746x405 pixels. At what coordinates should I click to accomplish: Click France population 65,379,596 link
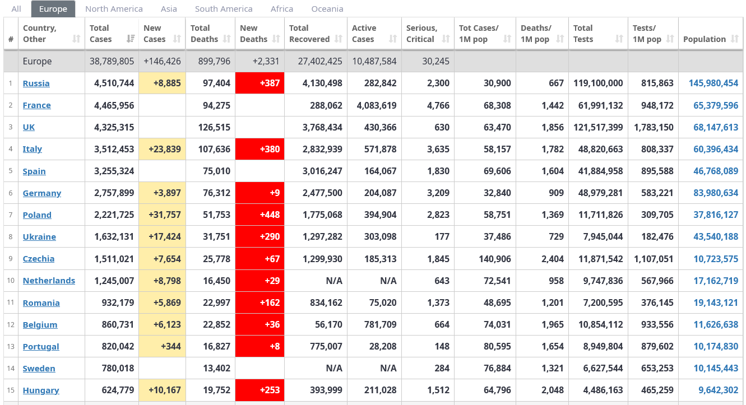[716, 105]
